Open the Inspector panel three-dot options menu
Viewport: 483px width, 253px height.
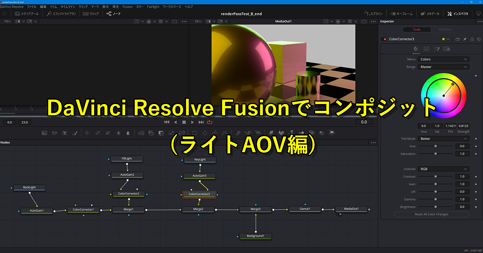(x=480, y=21)
